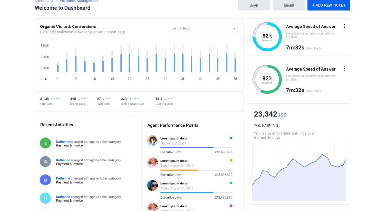Click the orange dot on second agent row
The image size is (385, 211).
[x=231, y=160]
